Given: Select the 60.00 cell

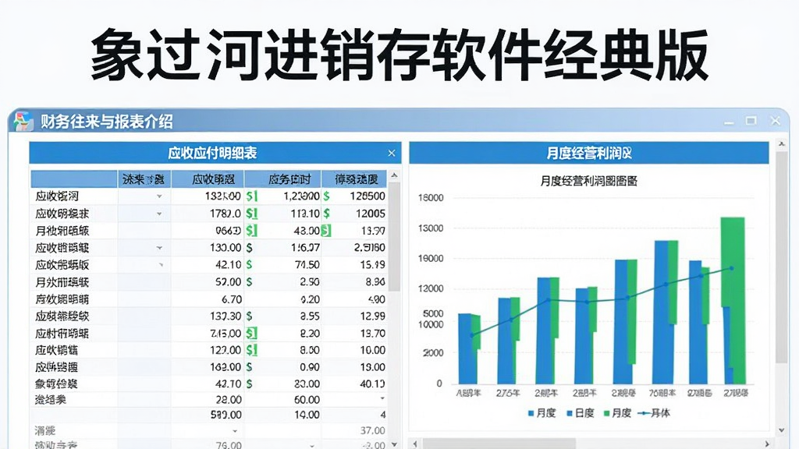Looking at the screenshot, I should point(283,400).
